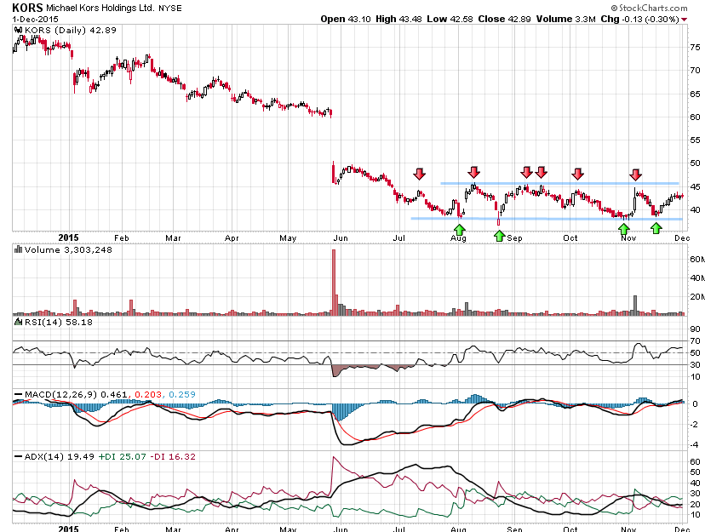
Task: Click the blue 0.259 MACD histogram value
Action: coord(182,394)
